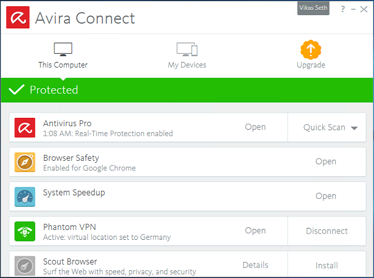Open Browser Safety

326,162
